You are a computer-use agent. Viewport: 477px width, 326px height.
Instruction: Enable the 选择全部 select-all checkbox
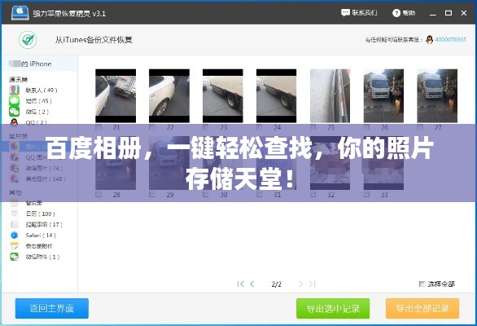[422, 284]
